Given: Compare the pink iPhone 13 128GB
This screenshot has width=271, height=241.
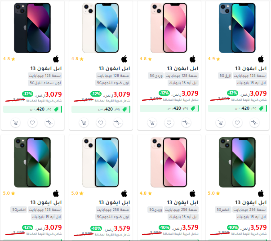Looking at the screenshot, I should click(x=186, y=123).
